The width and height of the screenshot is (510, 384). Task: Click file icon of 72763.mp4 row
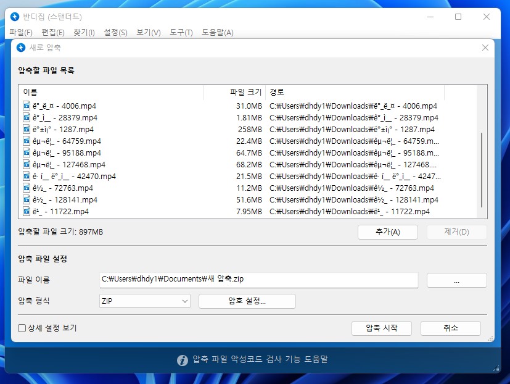click(x=27, y=188)
